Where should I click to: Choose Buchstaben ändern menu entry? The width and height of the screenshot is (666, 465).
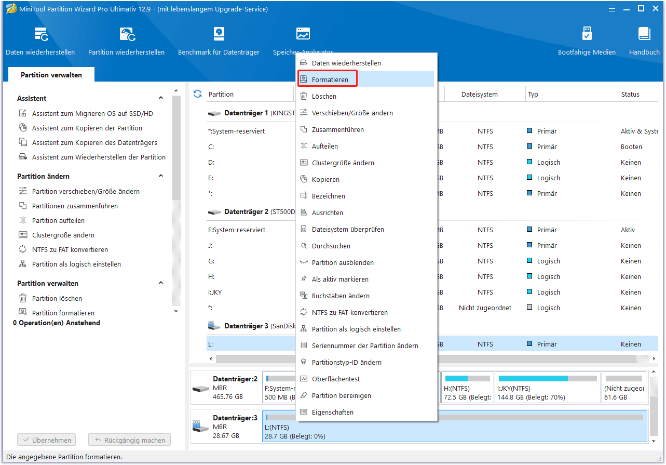pyautogui.click(x=365, y=296)
